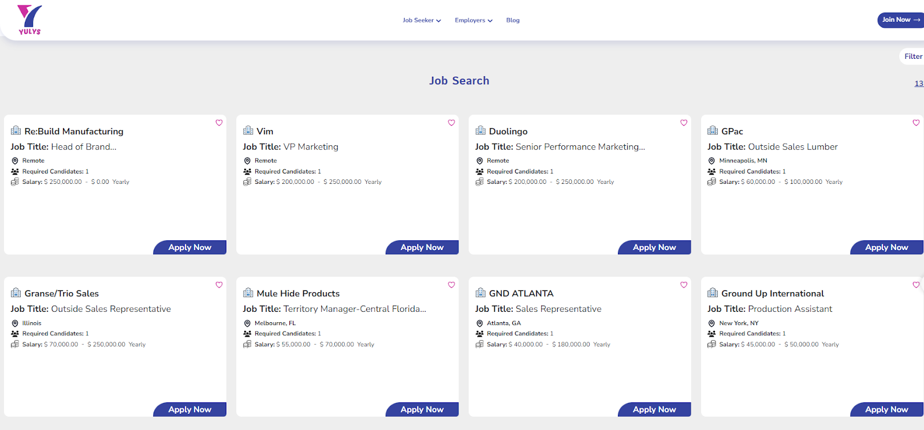The image size is (924, 430).
Task: Click salary icon on Re:Build Manufacturing card
Action: [15, 182]
